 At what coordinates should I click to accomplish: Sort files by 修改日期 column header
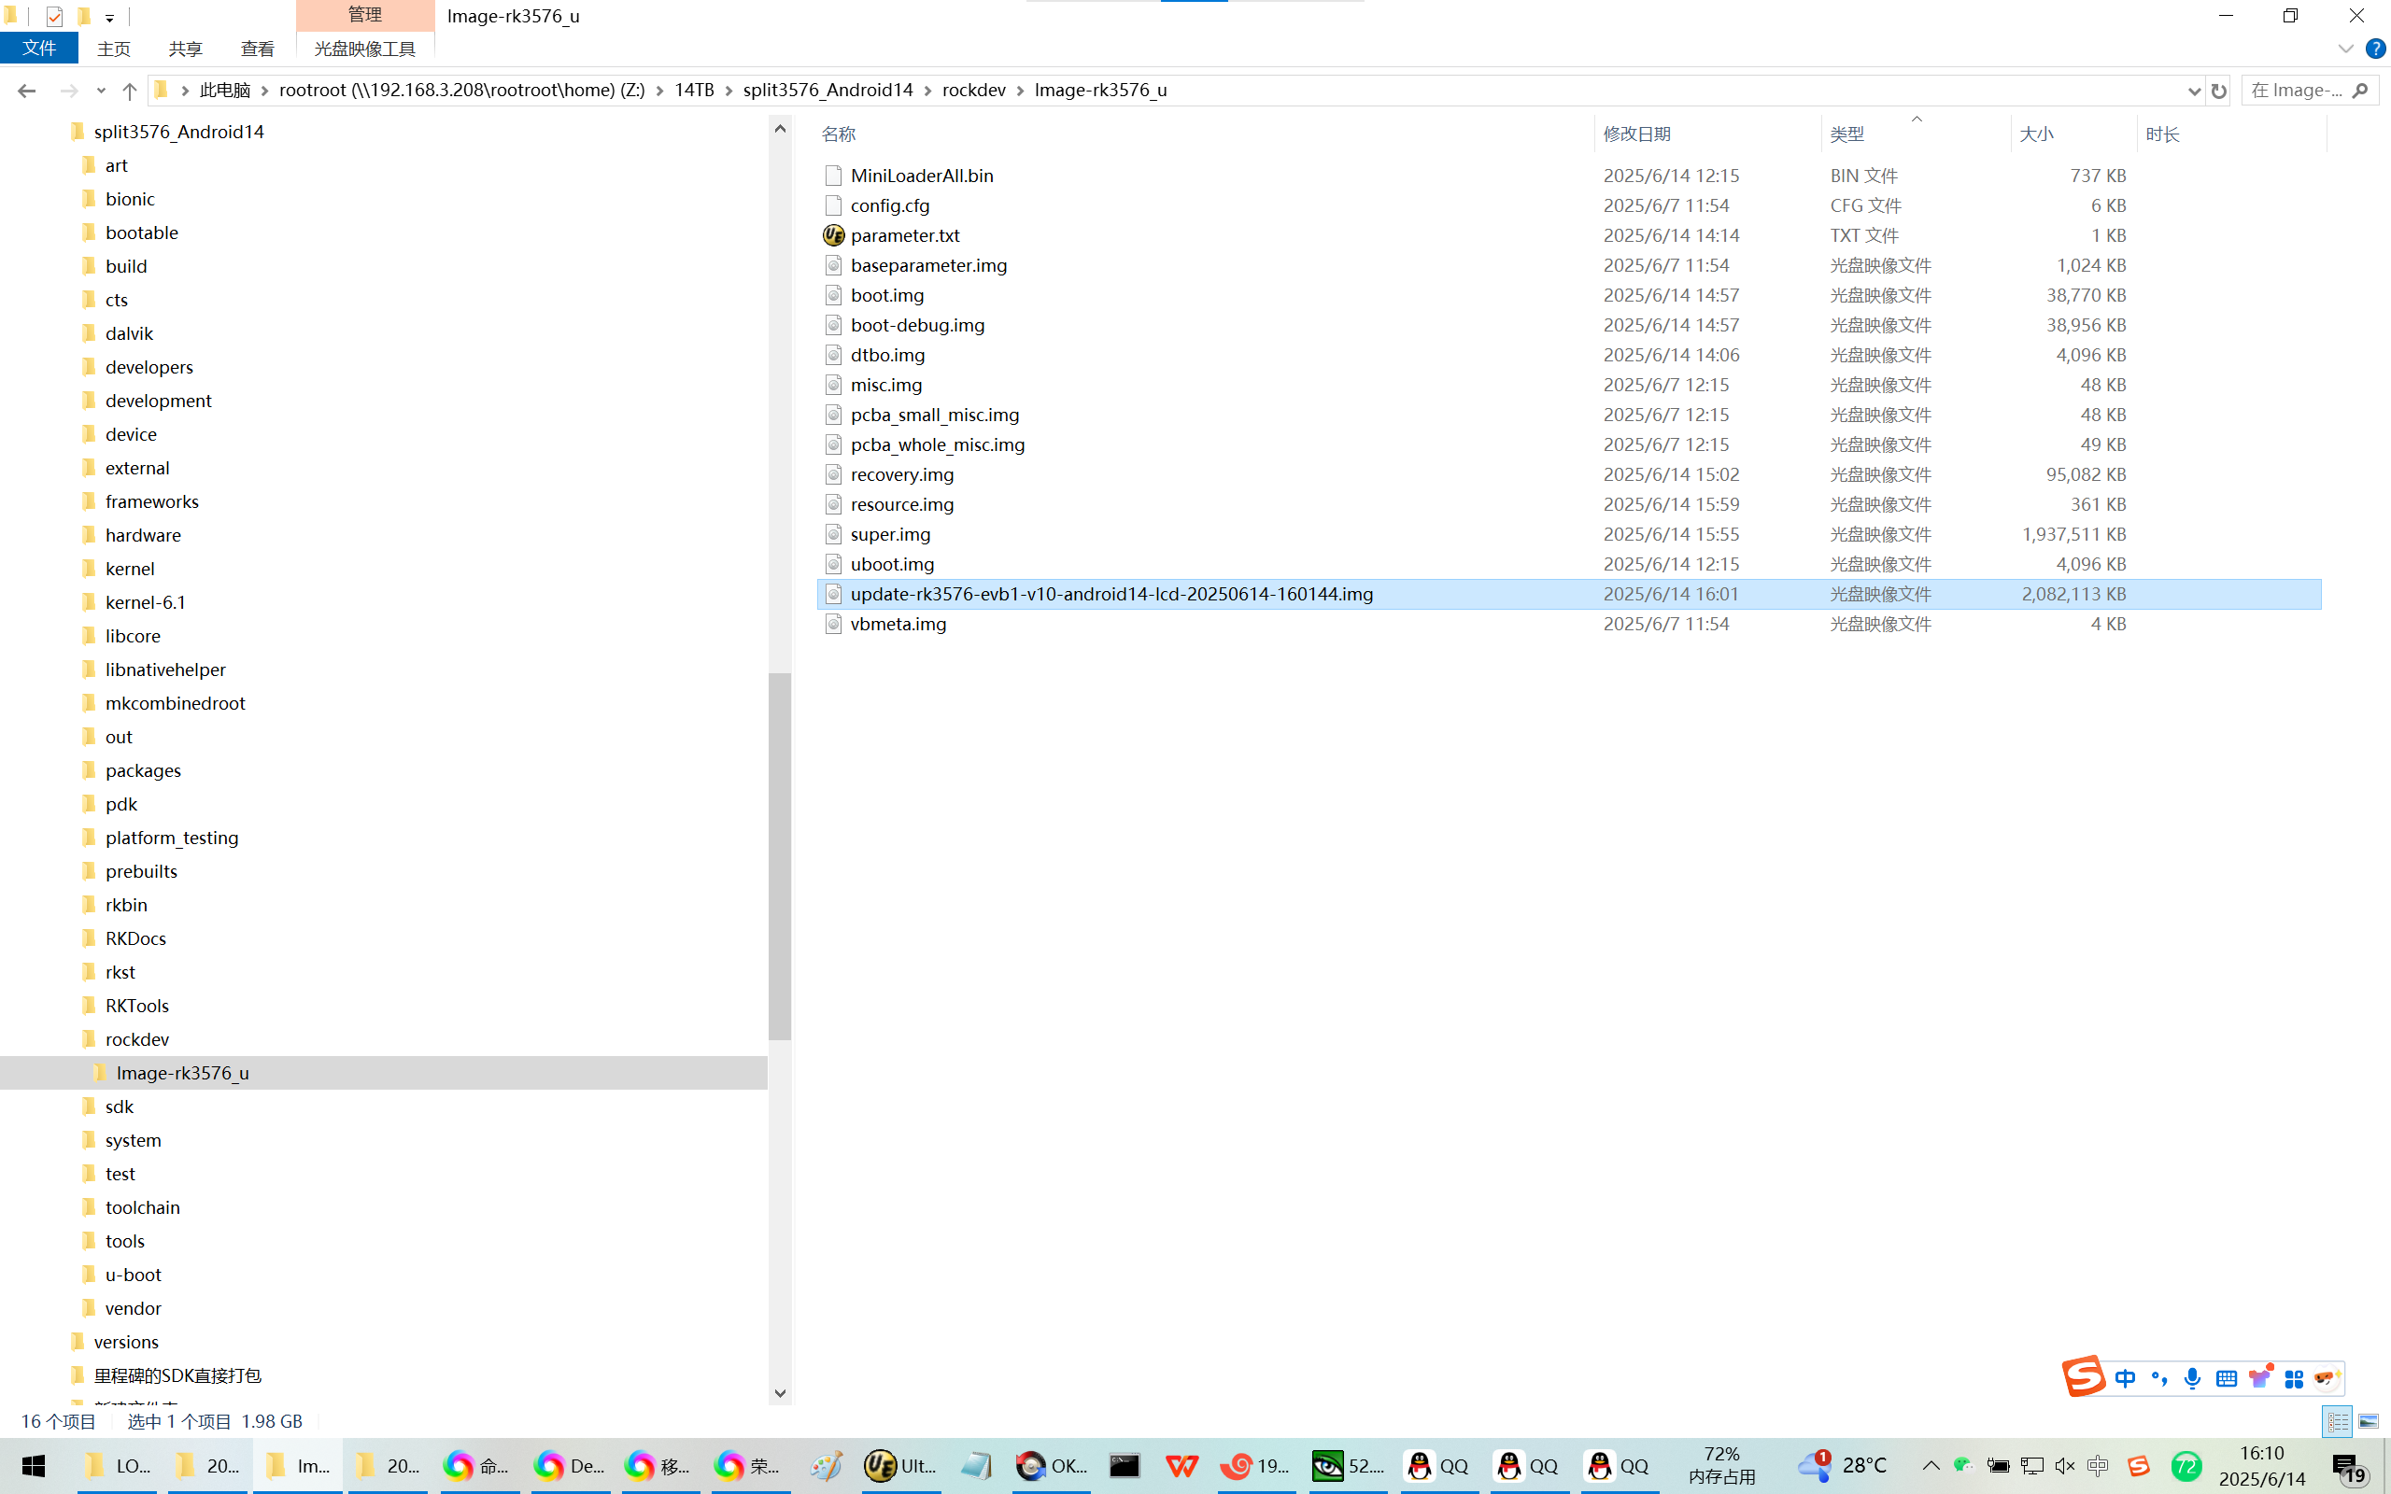coord(1636,134)
